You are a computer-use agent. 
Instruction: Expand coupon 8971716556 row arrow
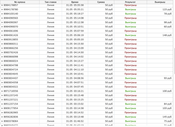(2, 91)
